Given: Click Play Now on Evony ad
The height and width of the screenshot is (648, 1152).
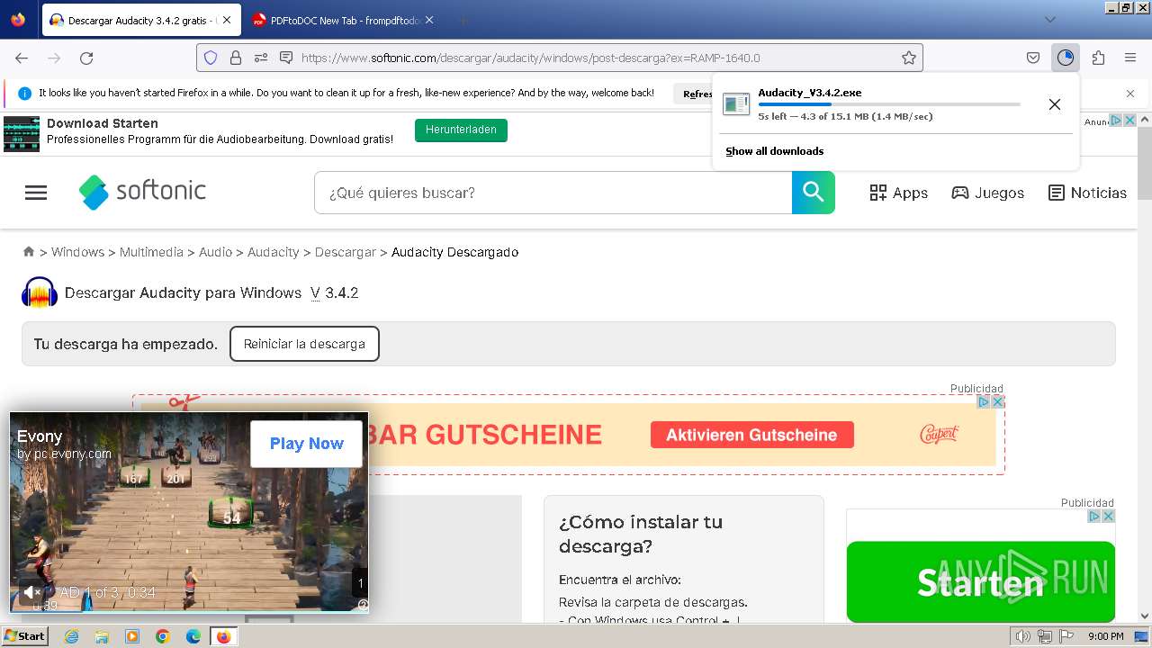Looking at the screenshot, I should tap(306, 444).
